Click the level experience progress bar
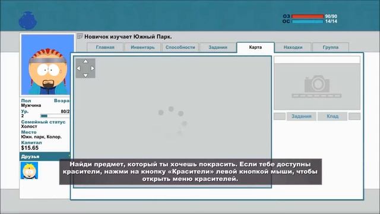The height and width of the screenshot is (214, 380). (x=55, y=116)
